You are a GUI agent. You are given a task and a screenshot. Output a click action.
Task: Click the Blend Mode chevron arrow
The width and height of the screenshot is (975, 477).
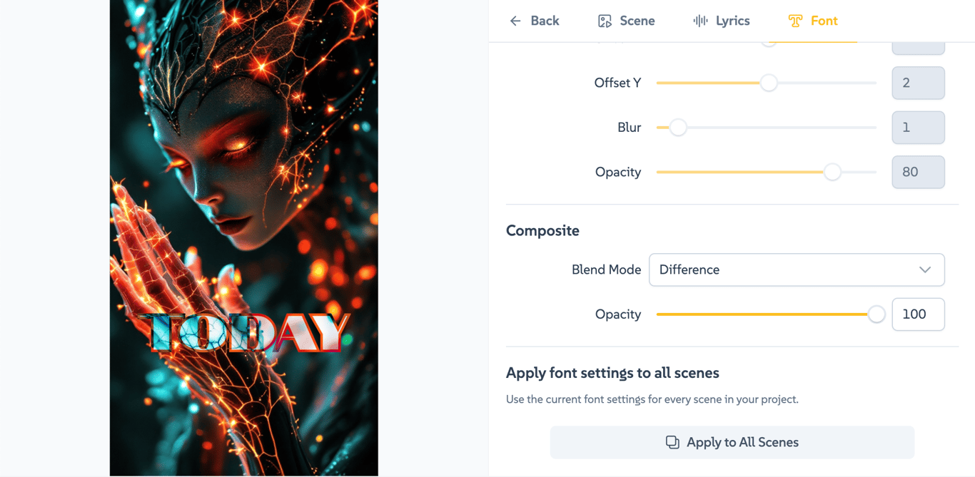tap(925, 270)
